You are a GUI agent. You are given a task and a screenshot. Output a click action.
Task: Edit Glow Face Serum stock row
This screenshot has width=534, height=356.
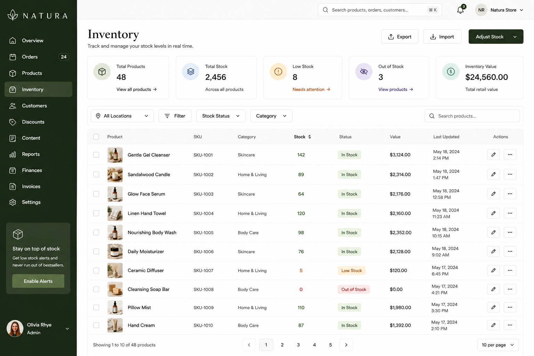tap(493, 194)
